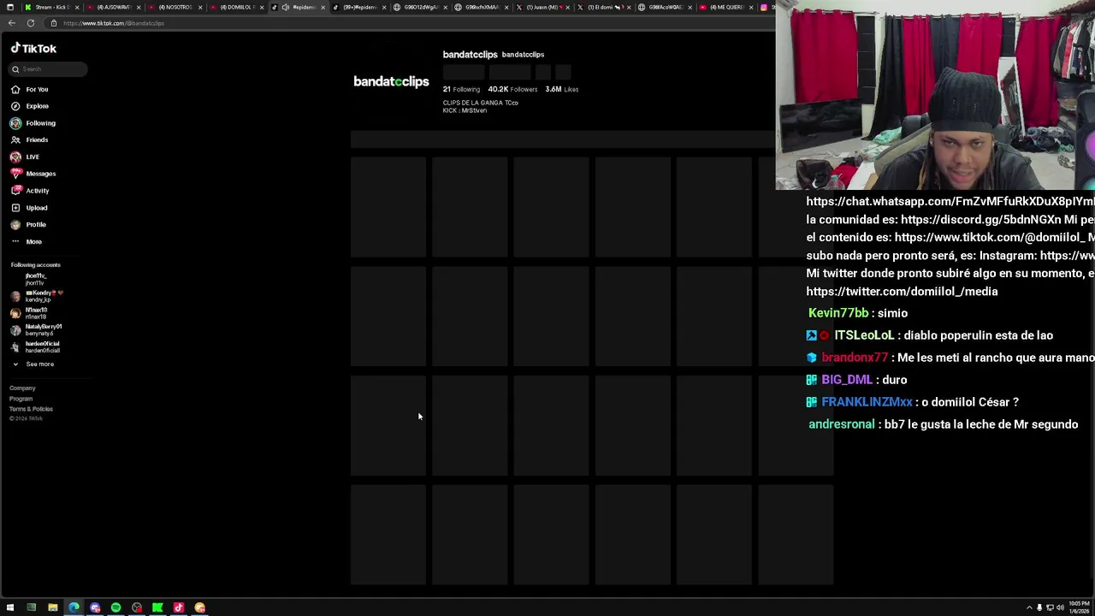Expand Terms & Policies footer section
The image size is (1095, 616).
tap(31, 409)
